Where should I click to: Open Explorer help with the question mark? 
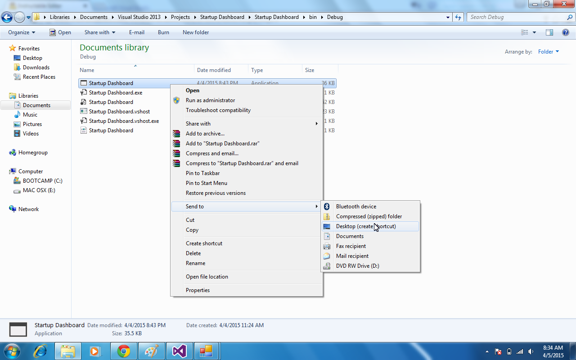(566, 32)
